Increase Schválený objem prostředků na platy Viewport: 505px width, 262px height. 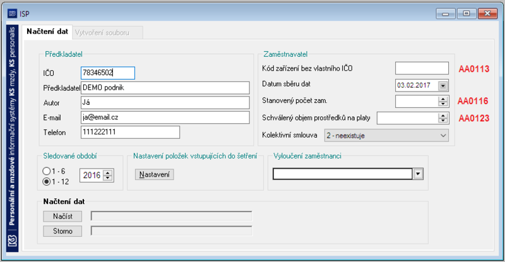[443, 116]
